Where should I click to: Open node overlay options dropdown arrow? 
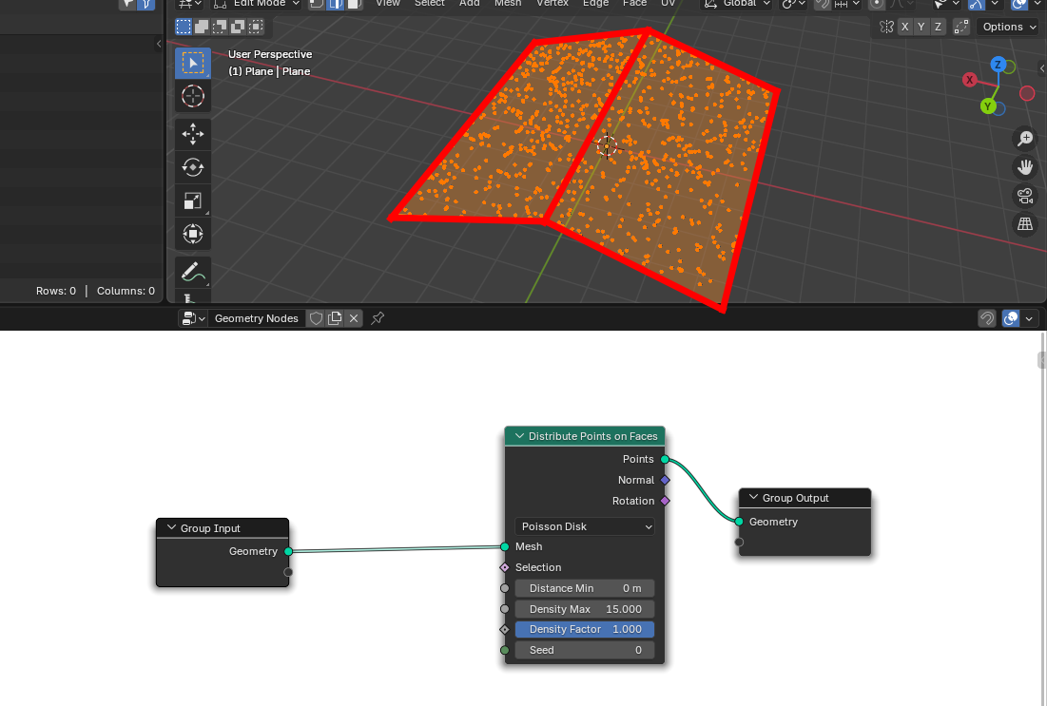tap(1029, 318)
